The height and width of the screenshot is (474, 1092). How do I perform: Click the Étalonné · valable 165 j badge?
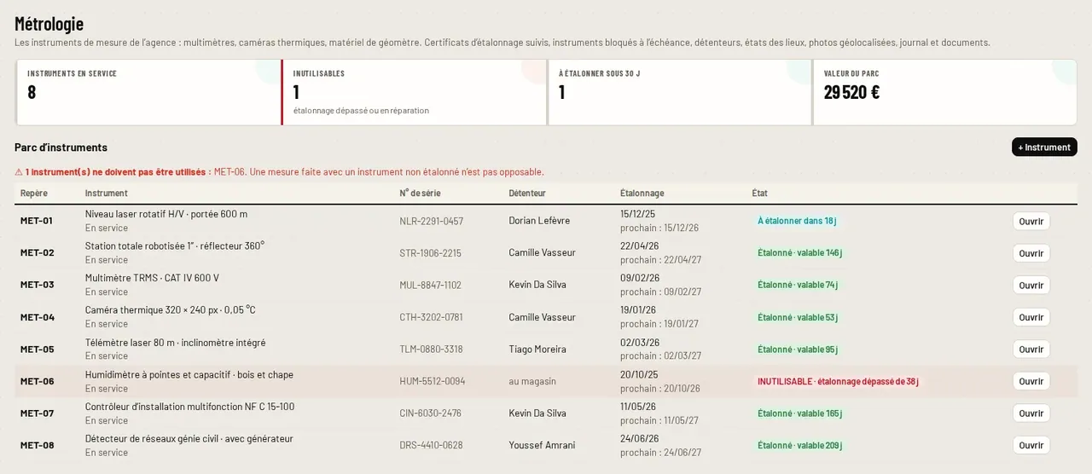coord(799,413)
